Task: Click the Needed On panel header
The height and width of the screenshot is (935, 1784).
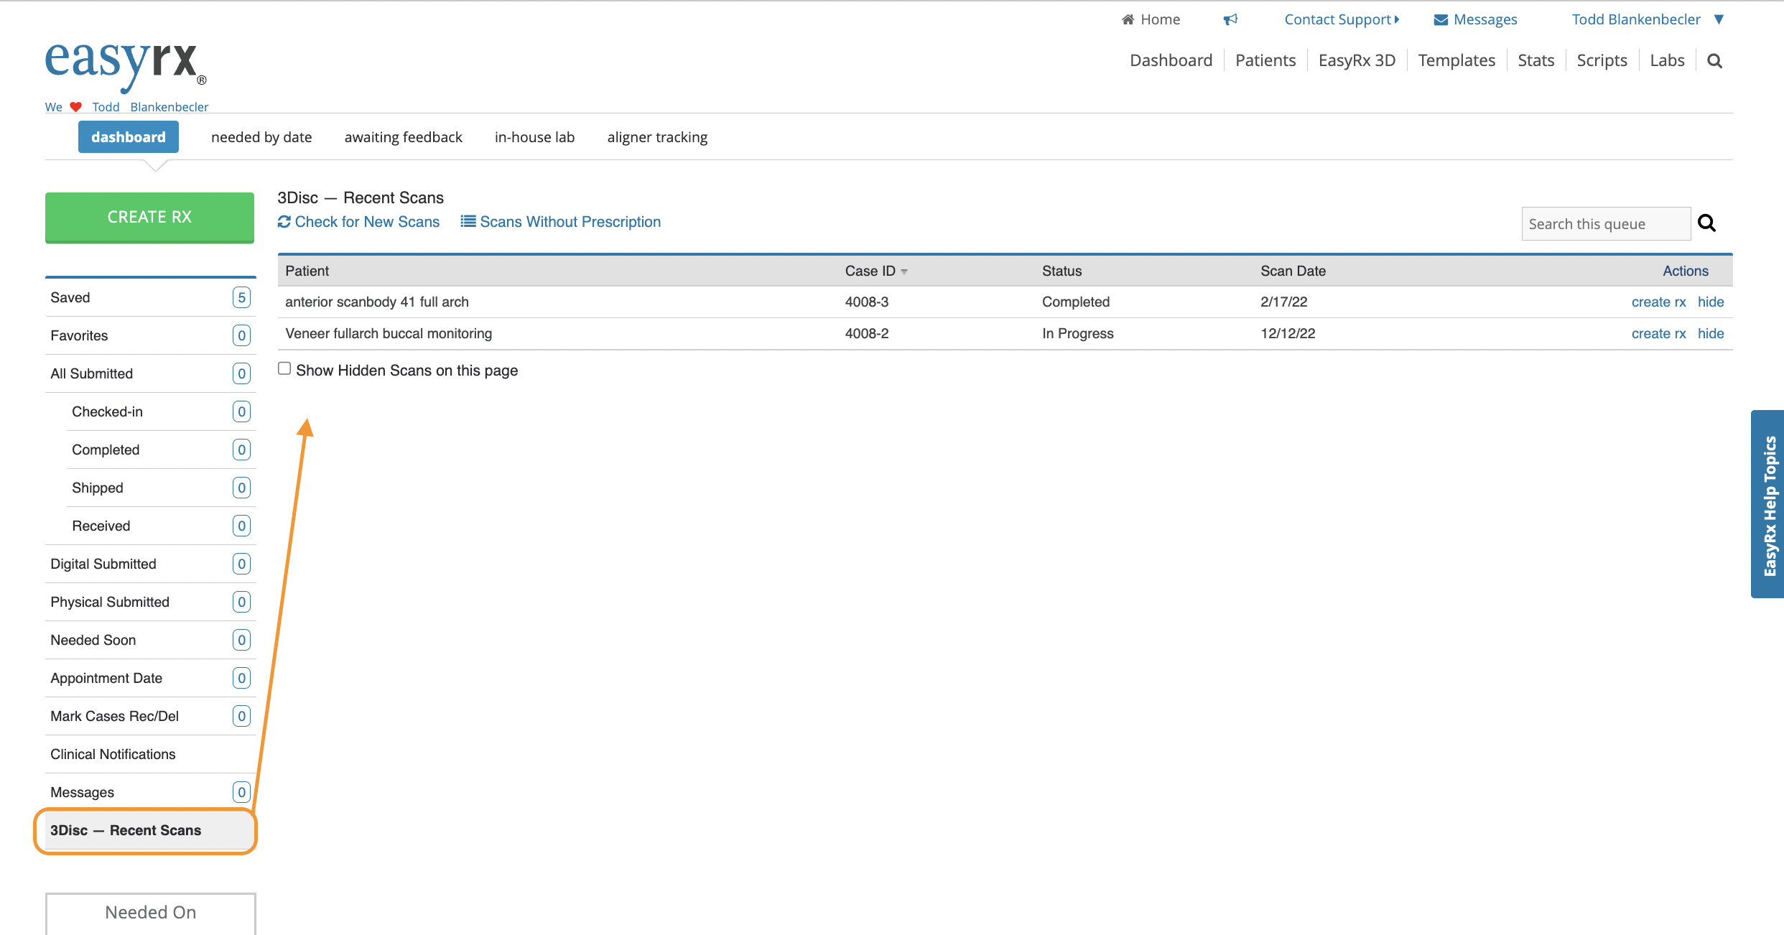Action: [150, 912]
